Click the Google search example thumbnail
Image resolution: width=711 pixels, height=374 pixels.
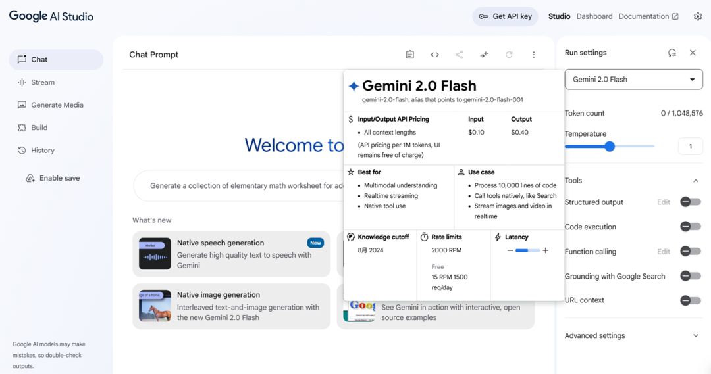tap(360, 310)
